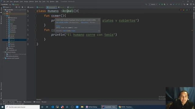Click the Project panel horizontal scrollbar

[10, 100]
